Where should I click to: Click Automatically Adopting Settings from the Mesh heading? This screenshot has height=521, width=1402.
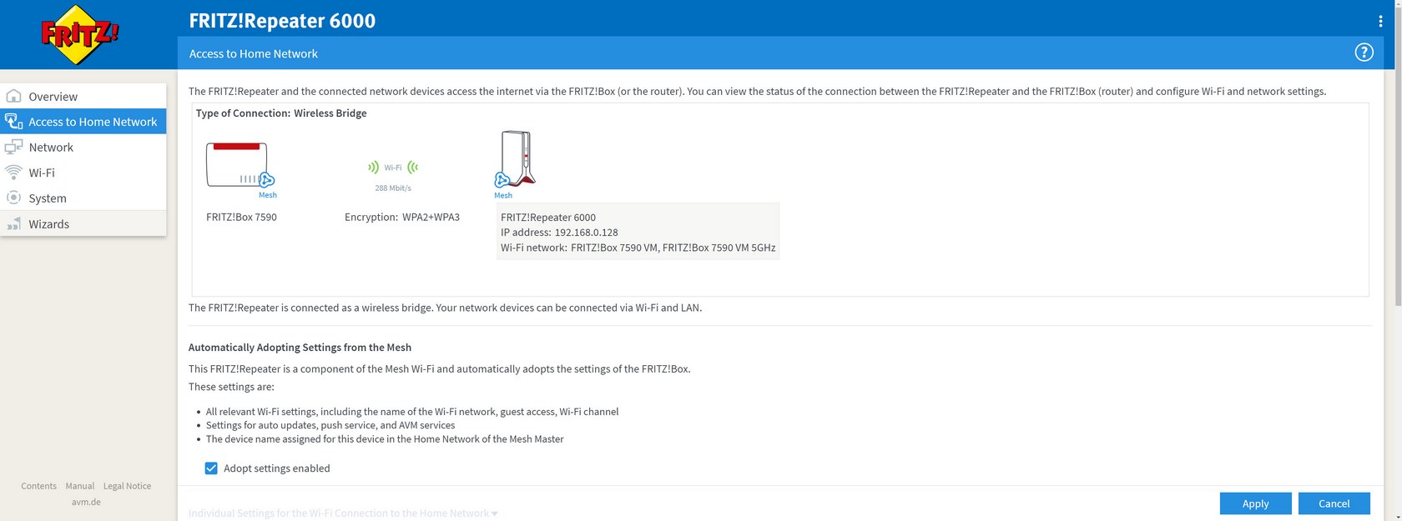click(300, 348)
